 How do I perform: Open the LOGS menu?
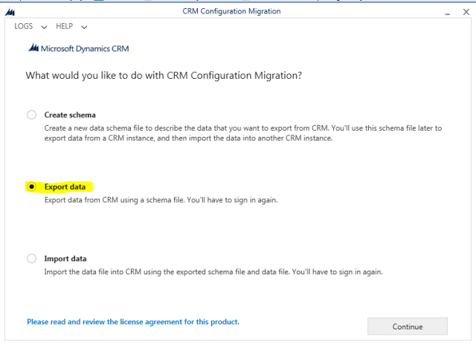(23, 27)
